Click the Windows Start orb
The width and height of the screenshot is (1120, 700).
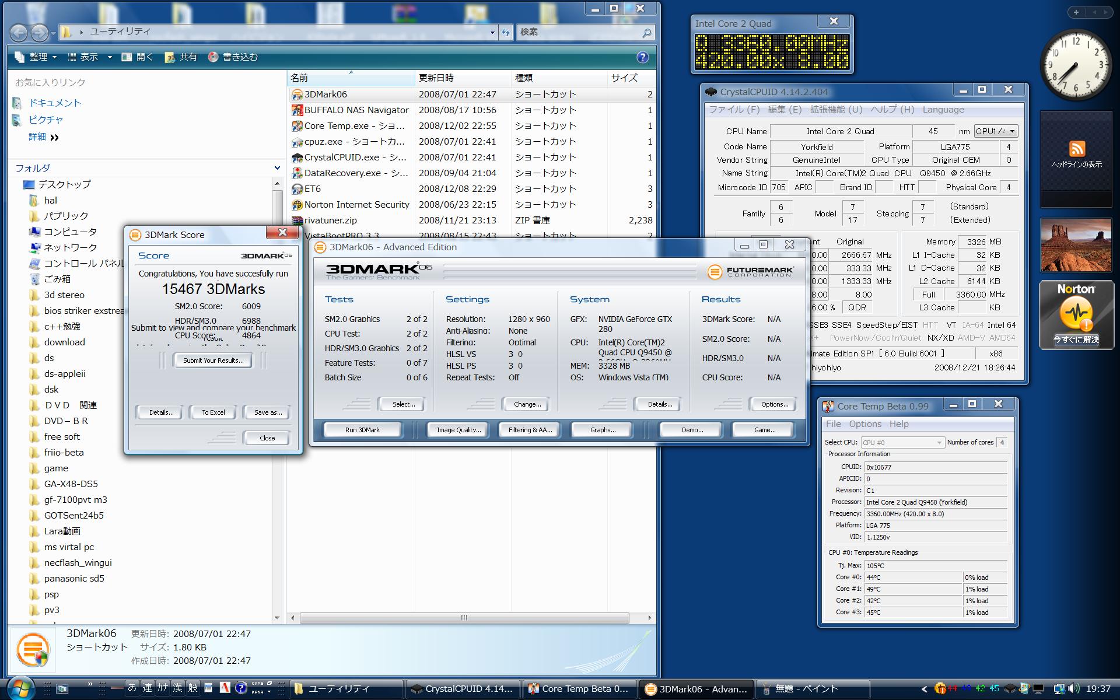point(21,688)
